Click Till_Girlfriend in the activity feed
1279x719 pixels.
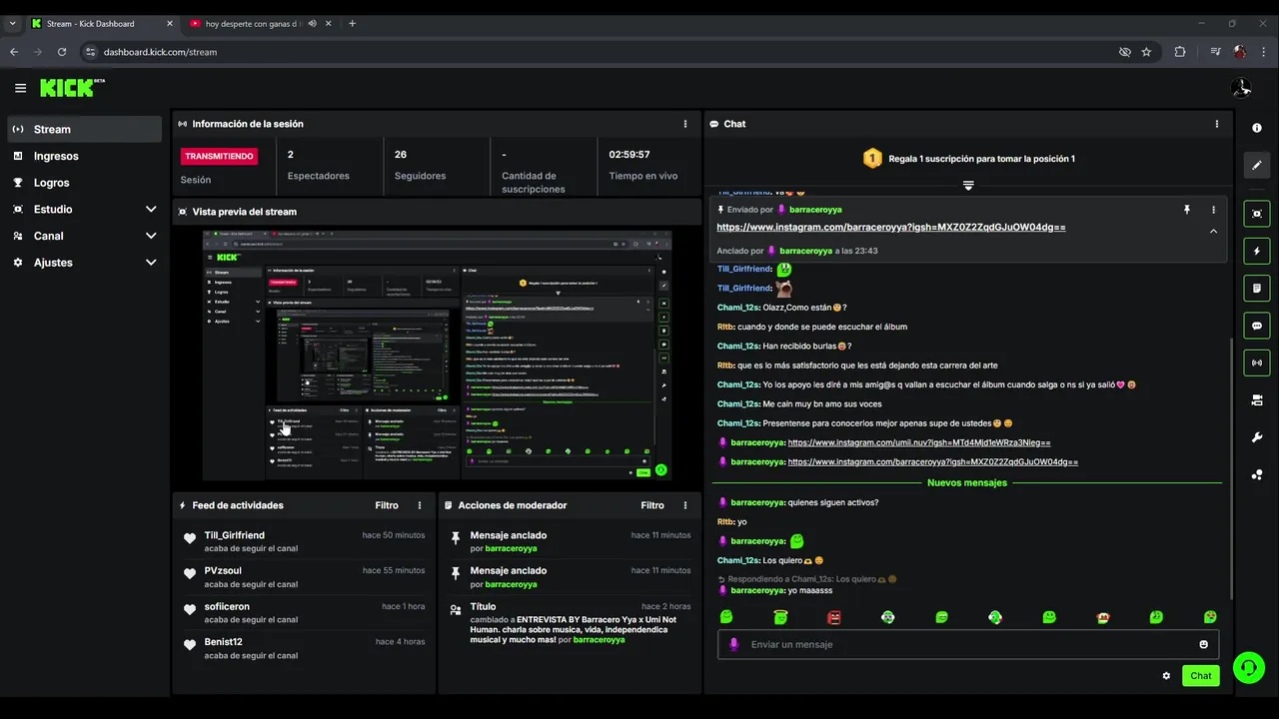(235, 535)
